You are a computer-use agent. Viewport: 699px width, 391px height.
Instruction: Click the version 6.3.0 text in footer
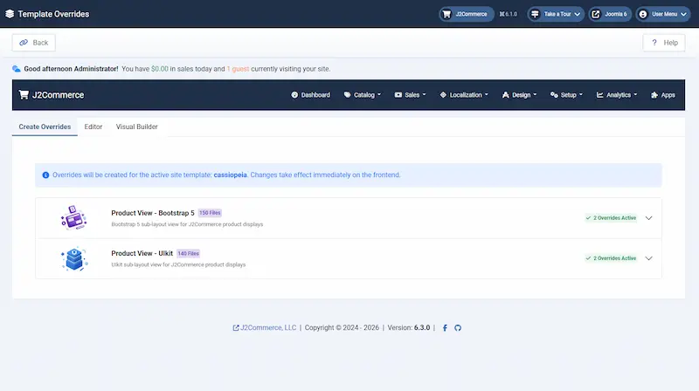[x=422, y=328]
